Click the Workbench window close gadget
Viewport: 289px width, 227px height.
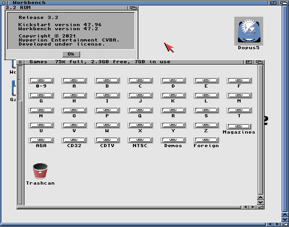click(4, 3)
